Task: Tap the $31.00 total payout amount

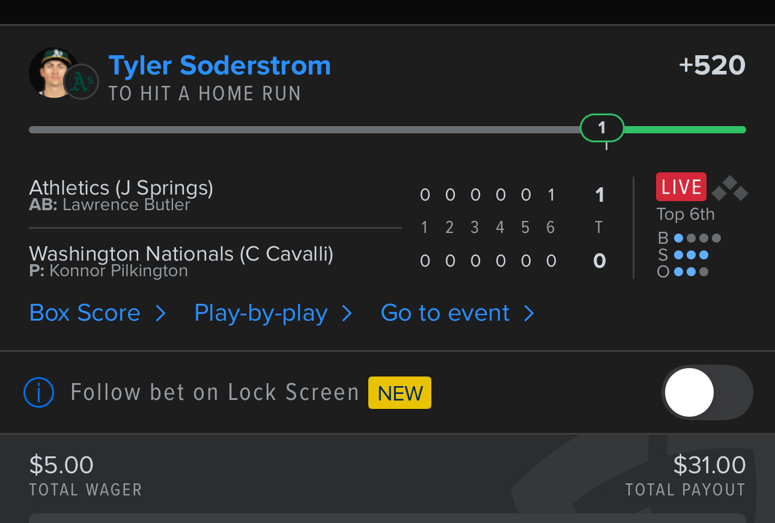Action: click(709, 465)
